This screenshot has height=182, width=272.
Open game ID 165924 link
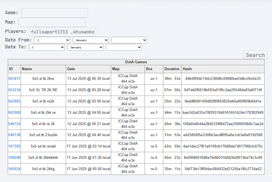point(14,169)
